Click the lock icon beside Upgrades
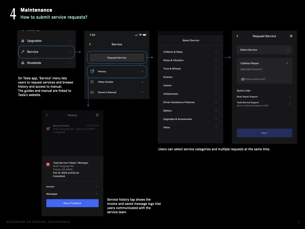The height and width of the screenshot is (229, 305). click(x=23, y=41)
